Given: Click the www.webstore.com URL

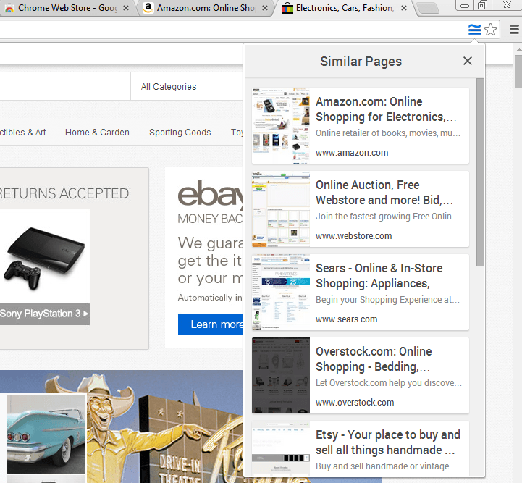Looking at the screenshot, I should pos(353,236).
